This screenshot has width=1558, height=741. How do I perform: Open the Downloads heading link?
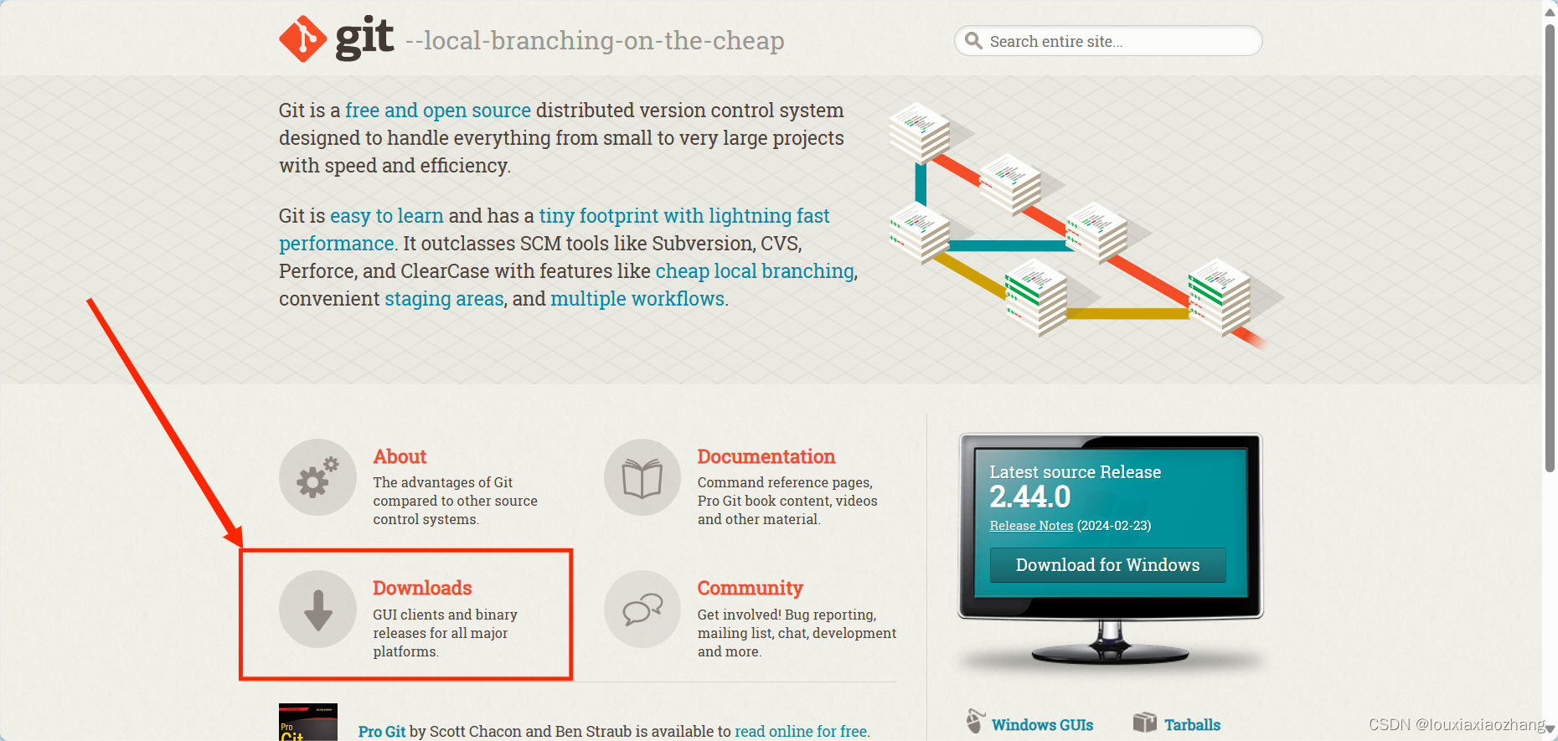coord(422,588)
